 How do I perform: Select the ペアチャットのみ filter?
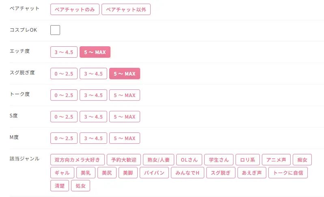[x=75, y=9]
